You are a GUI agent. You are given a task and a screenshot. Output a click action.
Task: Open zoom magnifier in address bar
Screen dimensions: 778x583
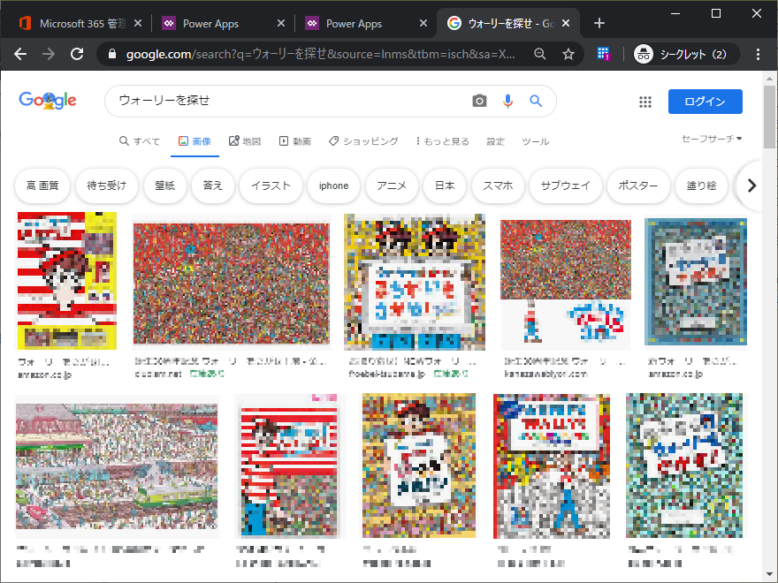pyautogui.click(x=540, y=54)
